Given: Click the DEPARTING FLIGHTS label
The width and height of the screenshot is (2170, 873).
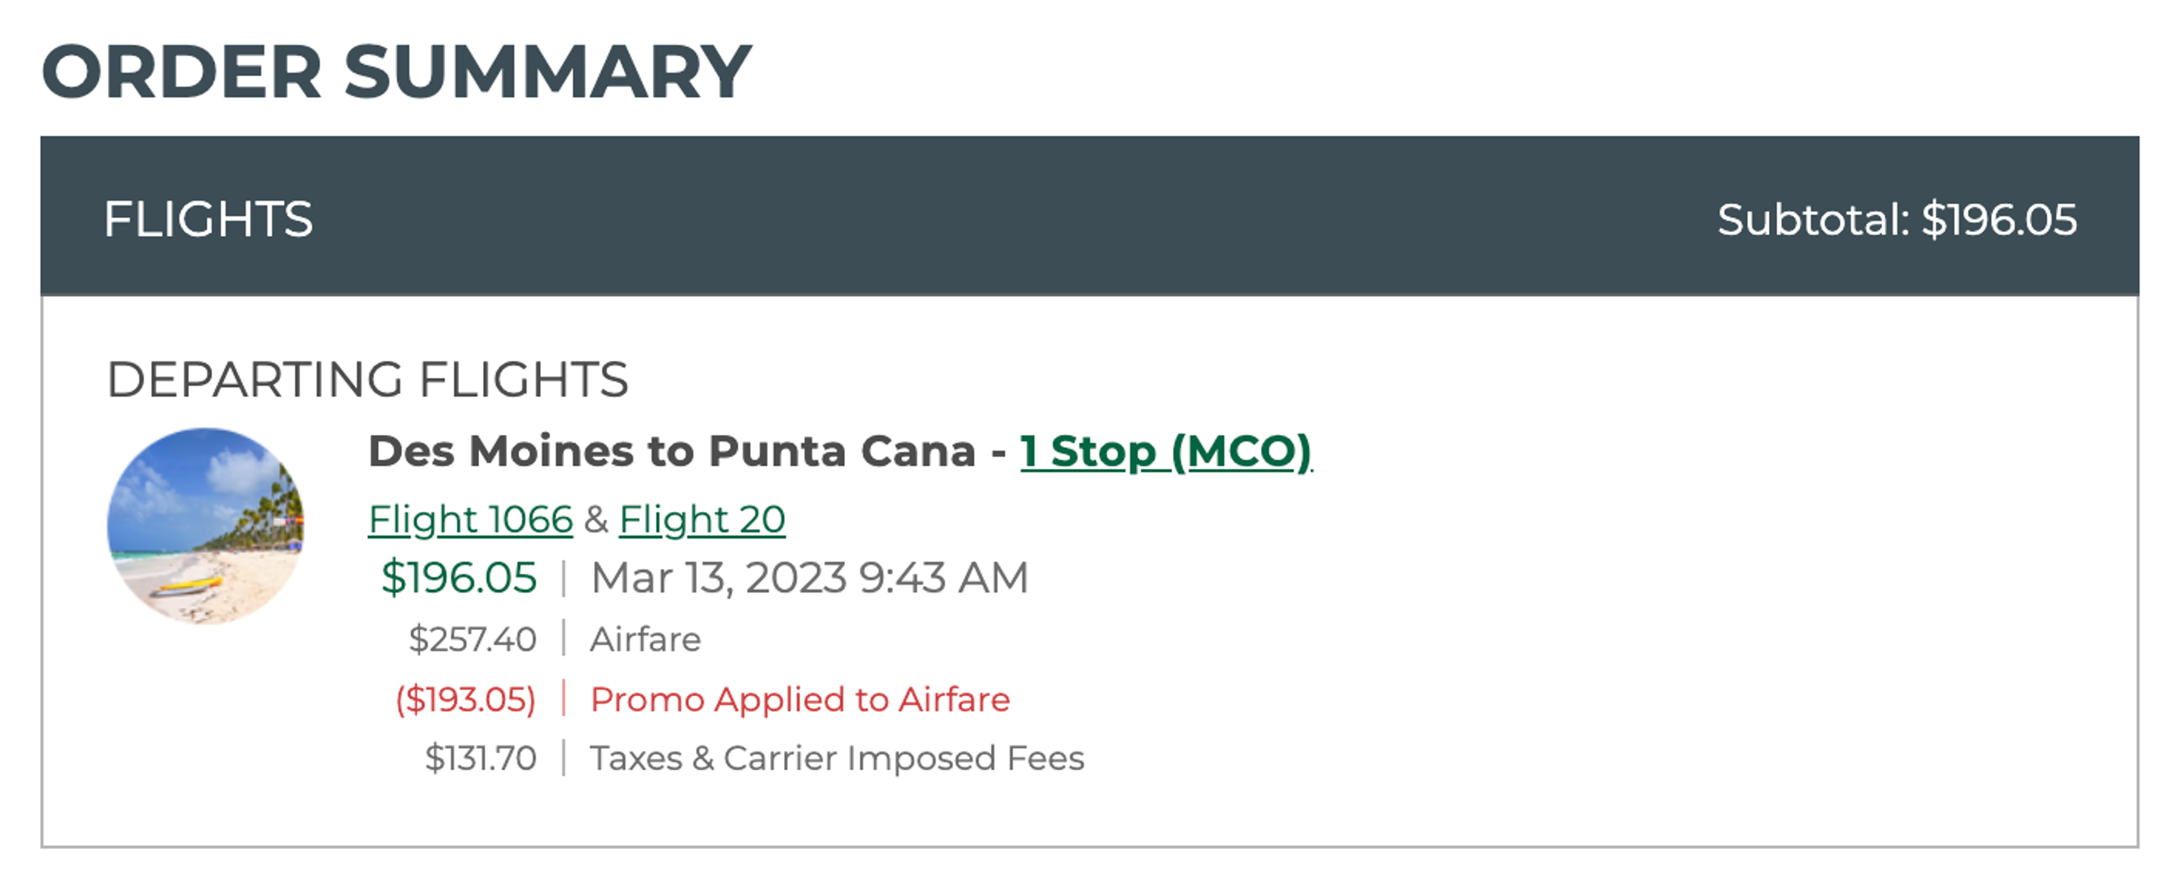Looking at the screenshot, I should tap(367, 379).
